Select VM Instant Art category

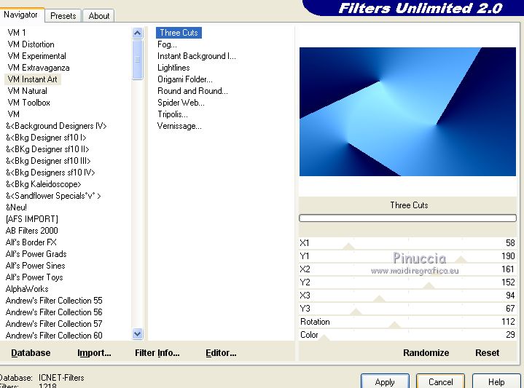tap(32, 79)
